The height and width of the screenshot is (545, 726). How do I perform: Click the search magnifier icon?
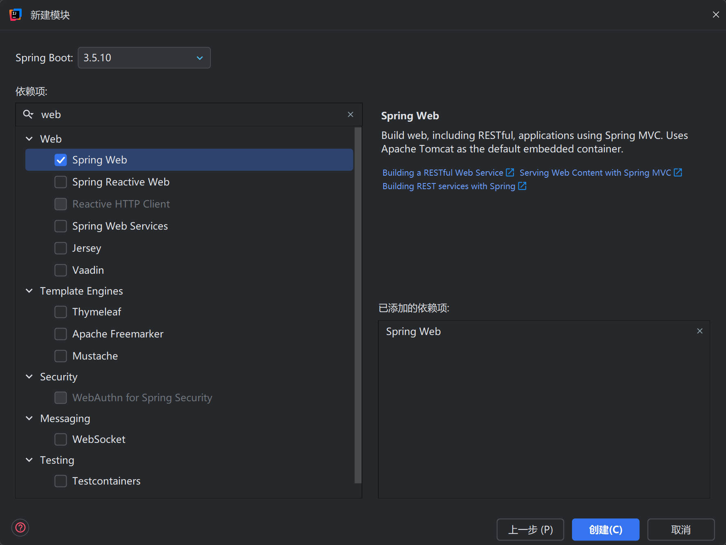[28, 114]
